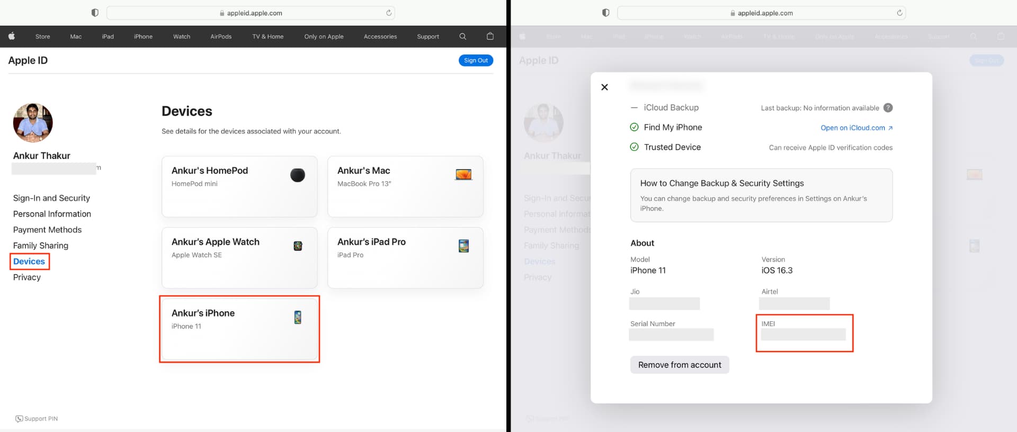Open Ankur's Mac device card

pos(405,186)
